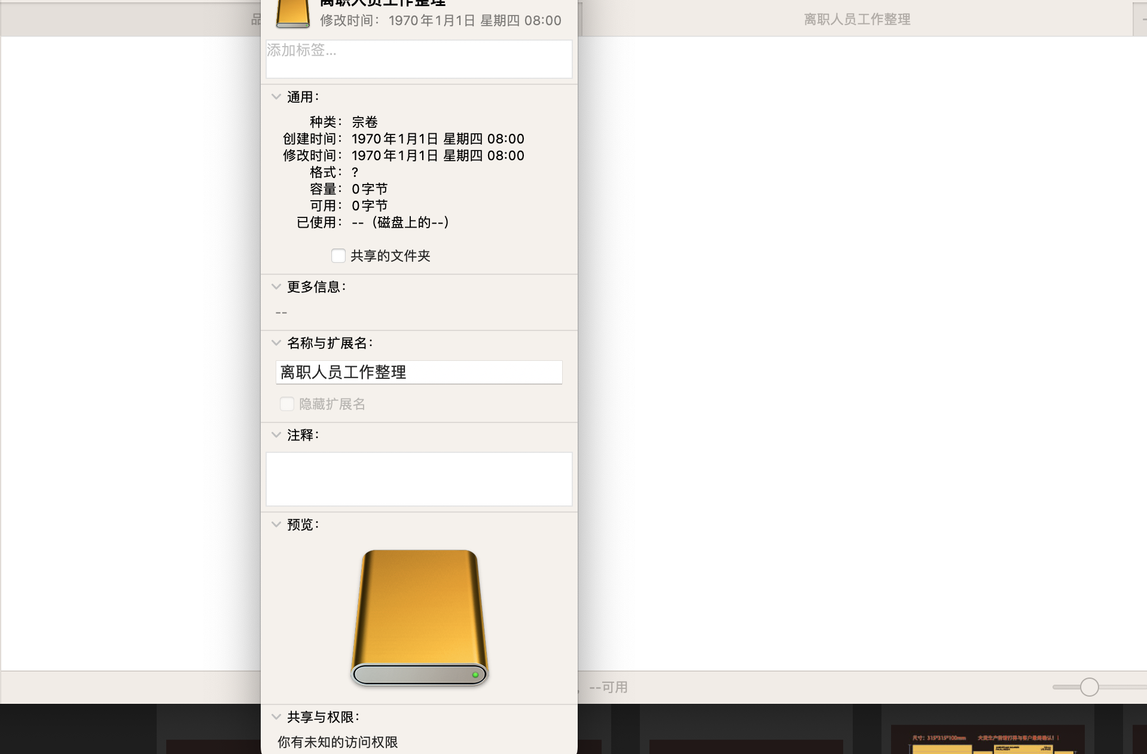1147x754 pixels.
Task: Hide the 预览 section with its chevron
Action: point(276,525)
